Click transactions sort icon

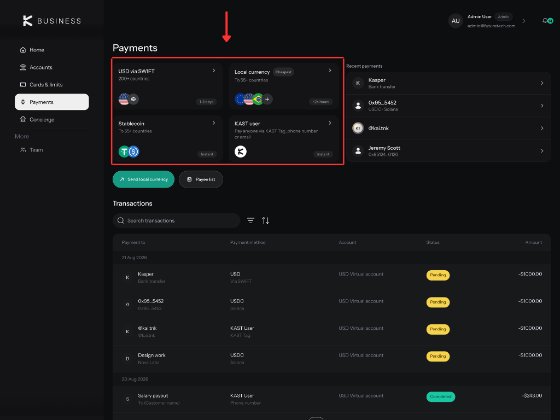pos(265,221)
